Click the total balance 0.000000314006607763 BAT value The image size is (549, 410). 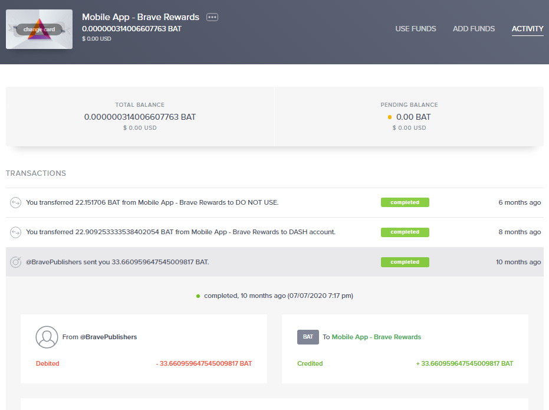pyautogui.click(x=140, y=117)
